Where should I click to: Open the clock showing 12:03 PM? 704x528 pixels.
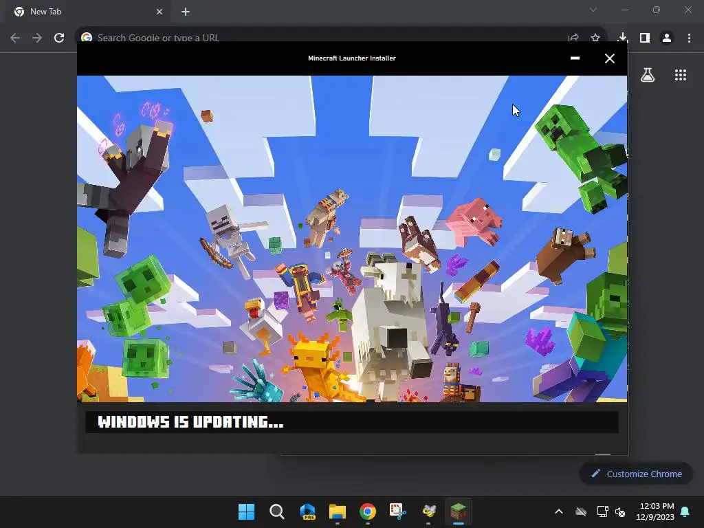click(655, 511)
